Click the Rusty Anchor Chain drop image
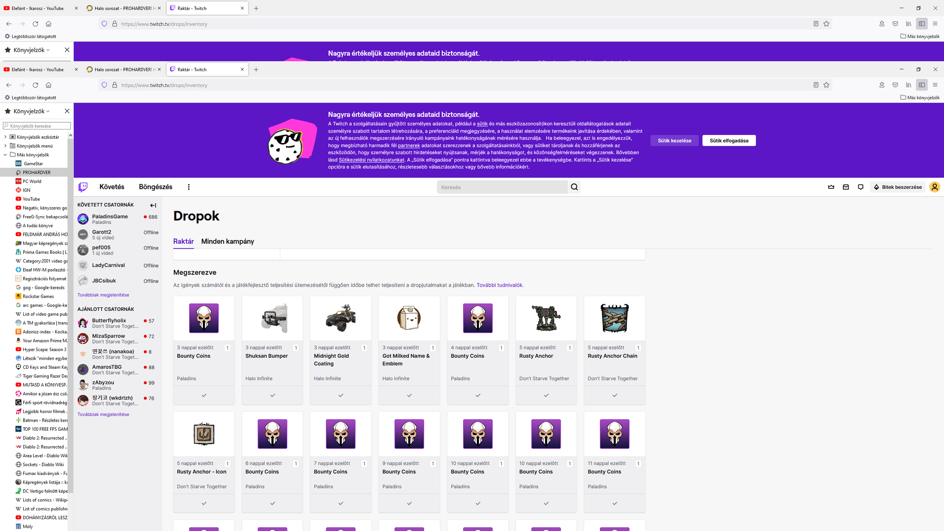Viewport: 944px width, 531px height. coord(614,318)
